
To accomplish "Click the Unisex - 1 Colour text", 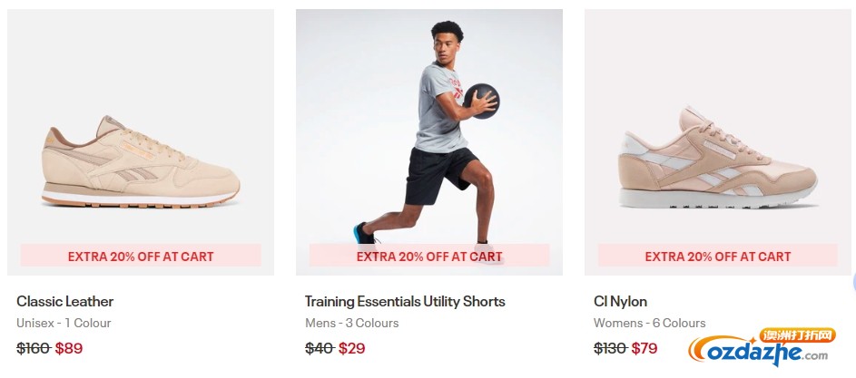I will click(64, 323).
